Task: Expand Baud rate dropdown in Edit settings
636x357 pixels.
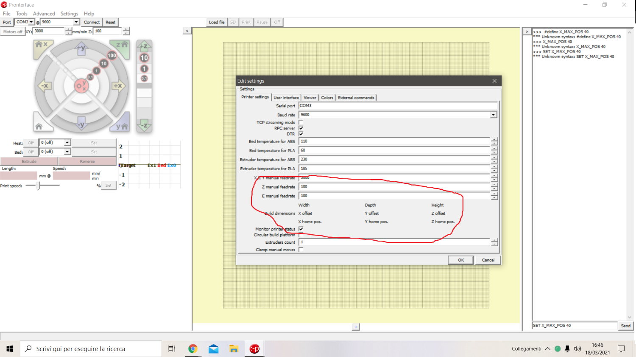Action: pos(493,115)
